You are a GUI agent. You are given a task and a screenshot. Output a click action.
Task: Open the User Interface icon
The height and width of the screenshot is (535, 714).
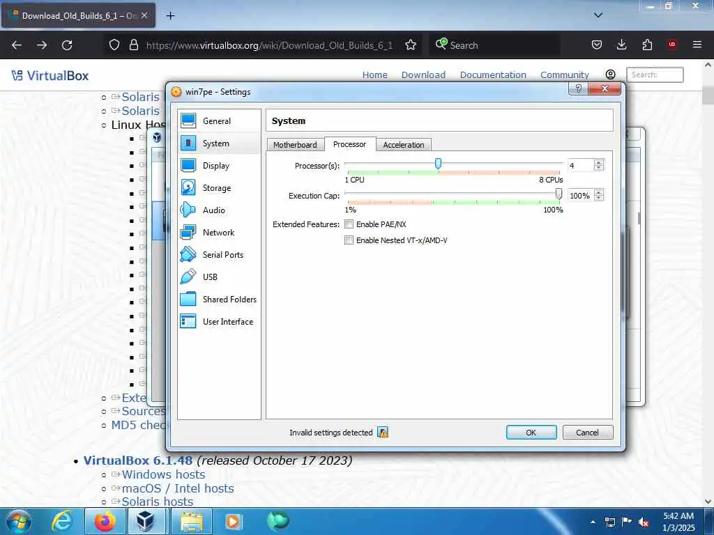pos(188,322)
